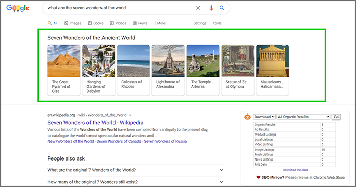Image resolution: width=356 pixels, height=187 pixels.
Task: Click the Seven Wonders of the Ancient World heading
Action: (91, 38)
